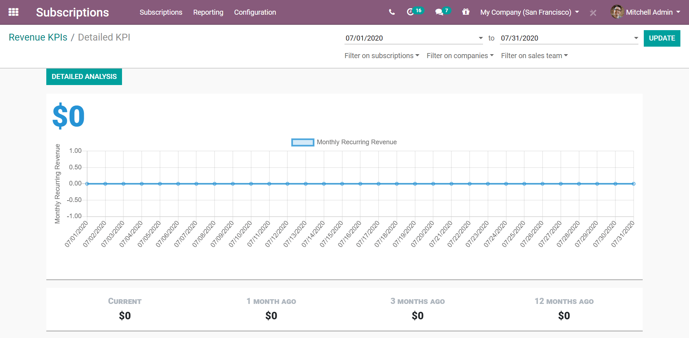
Task: Click the developer tools wrench icon
Action: [593, 13]
